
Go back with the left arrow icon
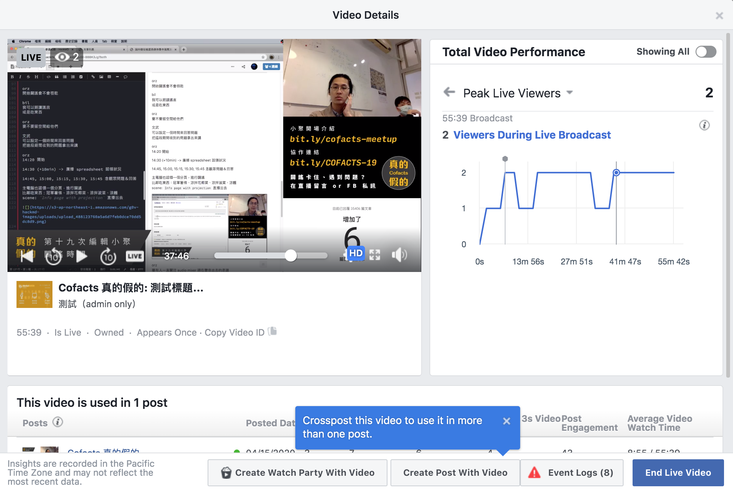(449, 92)
